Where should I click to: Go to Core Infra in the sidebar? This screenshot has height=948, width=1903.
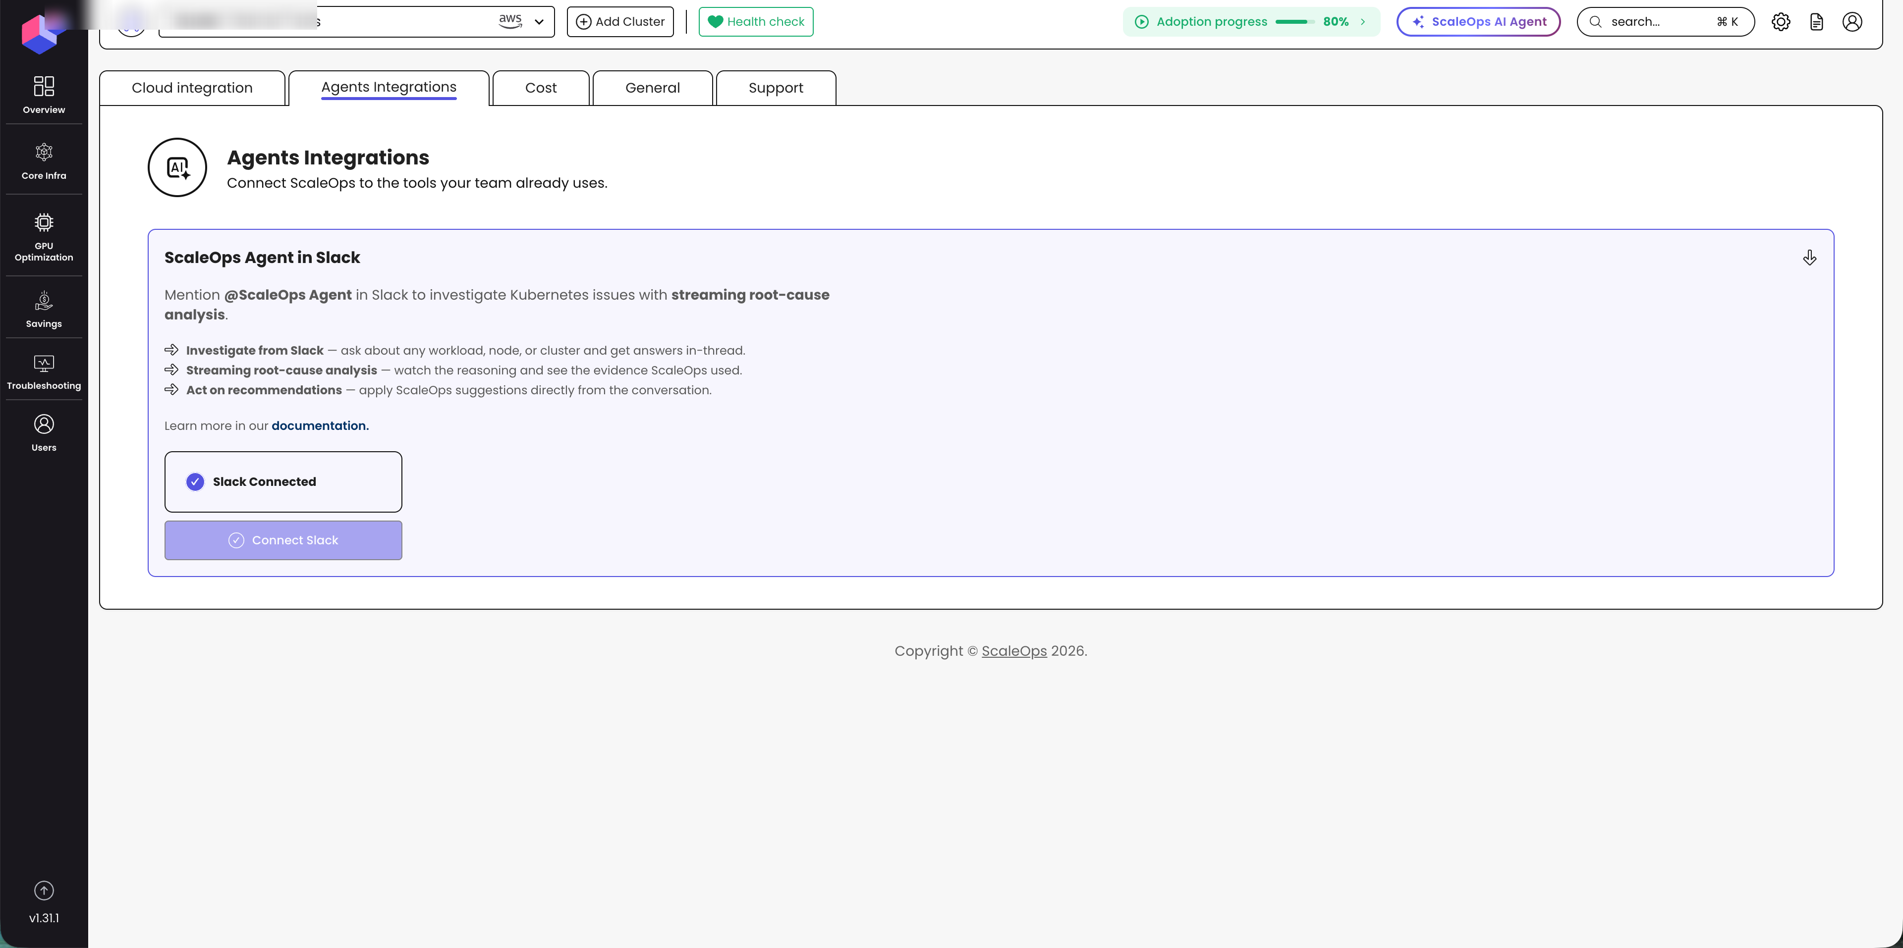pos(44,161)
